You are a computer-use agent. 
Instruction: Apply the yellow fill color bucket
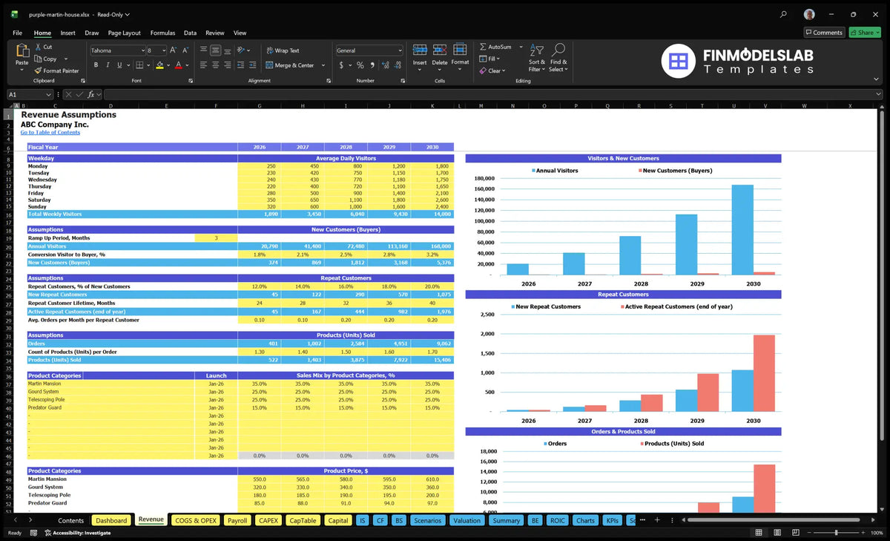click(159, 65)
